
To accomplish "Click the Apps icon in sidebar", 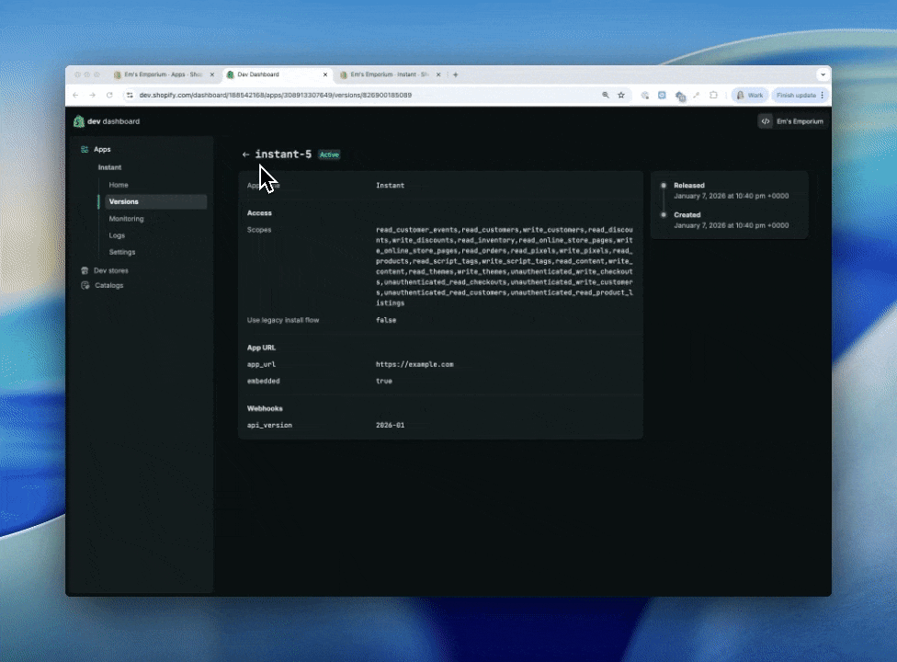I will point(85,149).
